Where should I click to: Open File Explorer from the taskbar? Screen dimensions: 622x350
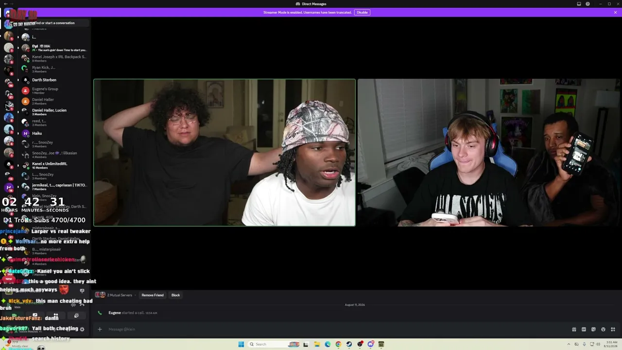[x=317, y=344]
